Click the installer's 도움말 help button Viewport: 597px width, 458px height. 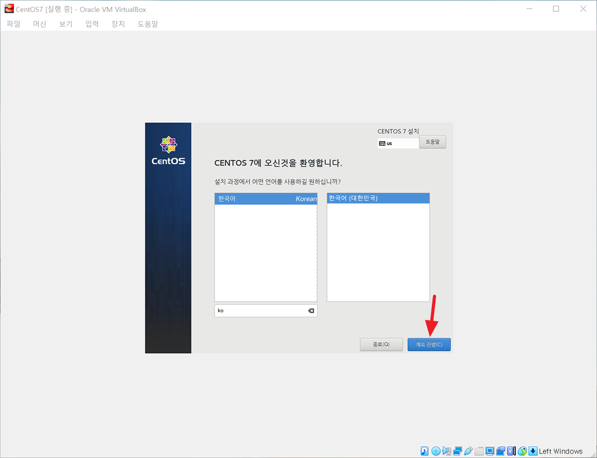[432, 142]
